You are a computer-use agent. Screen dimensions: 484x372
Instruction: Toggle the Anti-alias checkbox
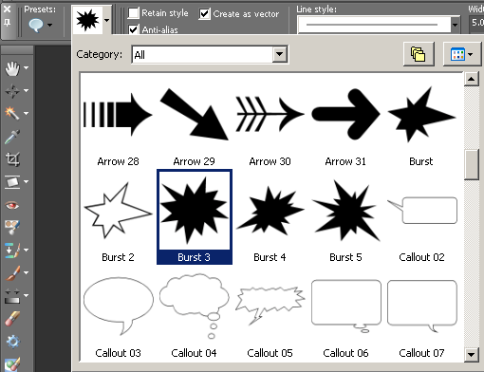tap(133, 29)
